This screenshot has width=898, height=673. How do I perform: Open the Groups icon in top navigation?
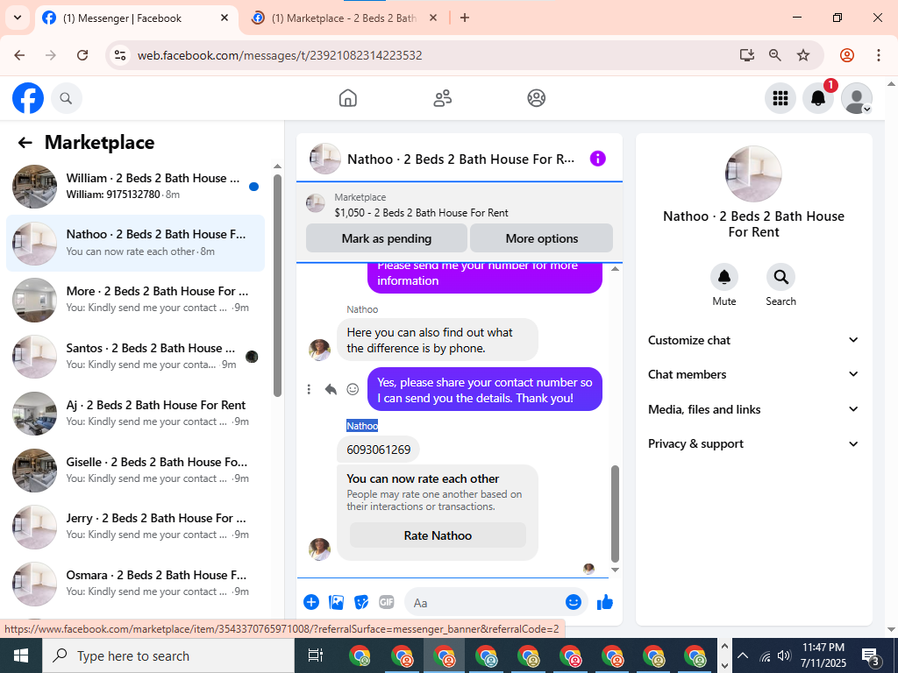536,98
